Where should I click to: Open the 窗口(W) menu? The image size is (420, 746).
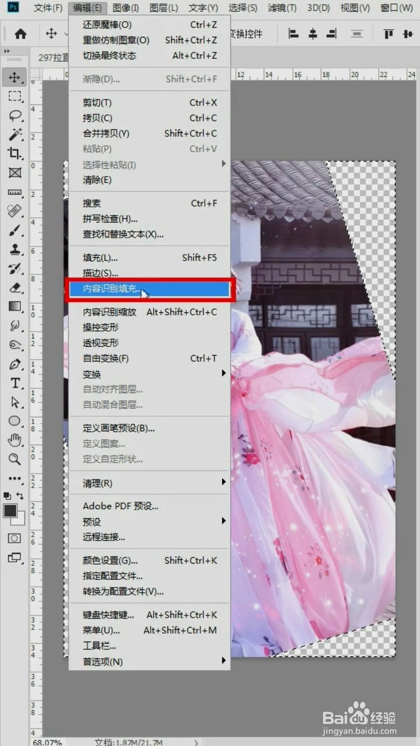[x=397, y=8]
